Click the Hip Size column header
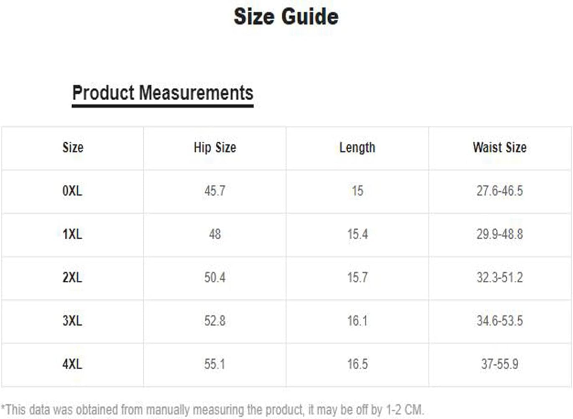The image size is (573, 419). point(215,147)
